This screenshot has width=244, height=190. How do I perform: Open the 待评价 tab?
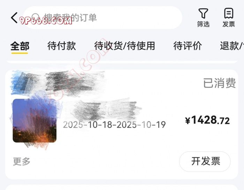click(188, 46)
